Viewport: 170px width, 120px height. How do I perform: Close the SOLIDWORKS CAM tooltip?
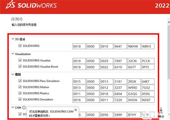click(76, 110)
